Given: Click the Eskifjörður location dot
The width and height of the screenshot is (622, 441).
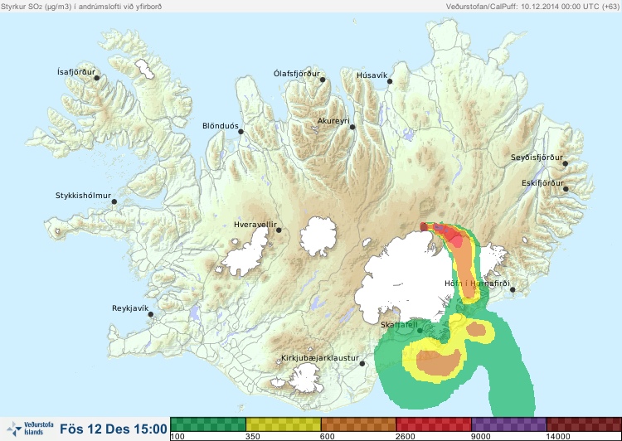Looking at the screenshot, I should click(x=566, y=189).
